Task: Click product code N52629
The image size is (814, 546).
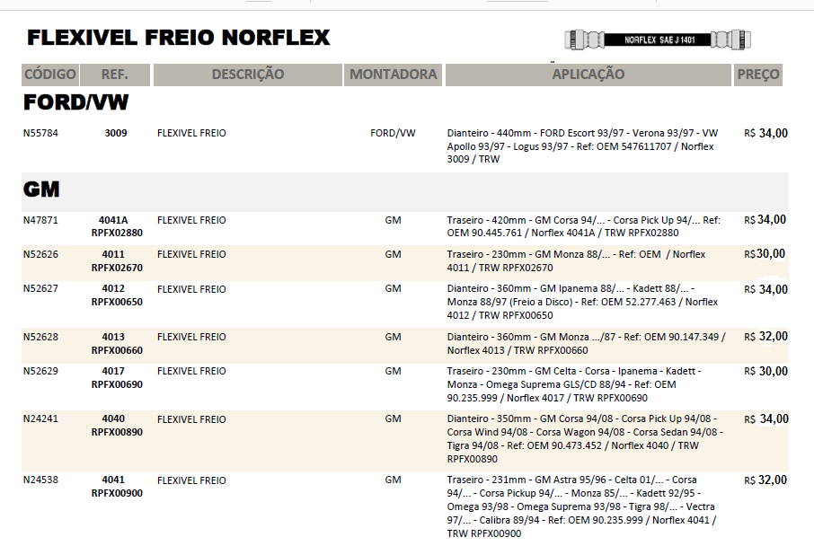Action: (40, 371)
